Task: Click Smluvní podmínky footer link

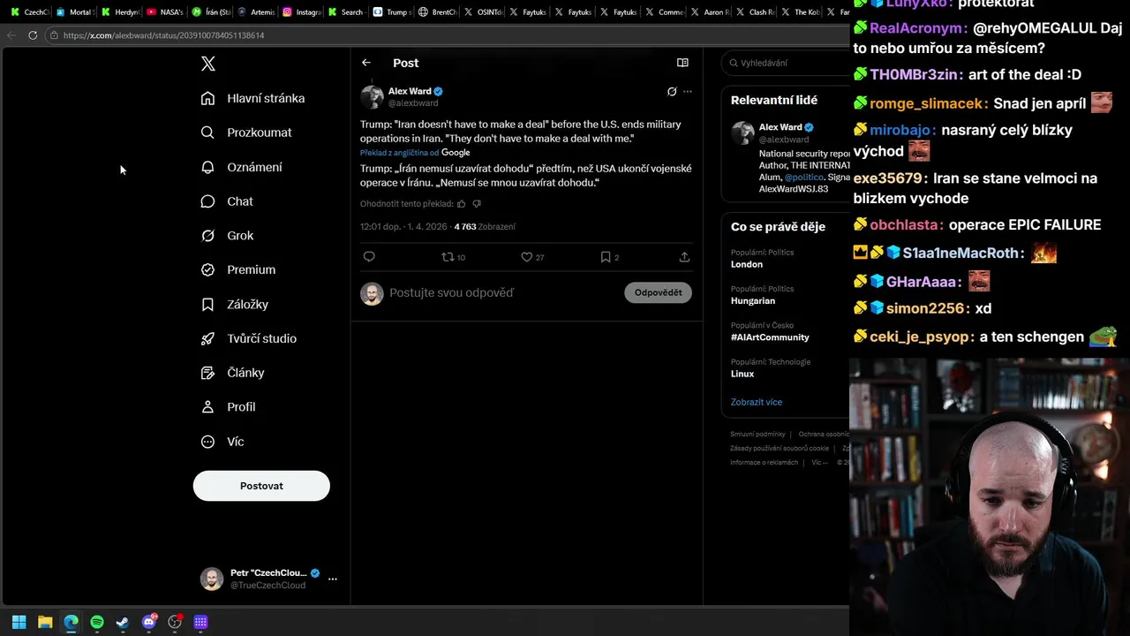Action: pos(757,434)
